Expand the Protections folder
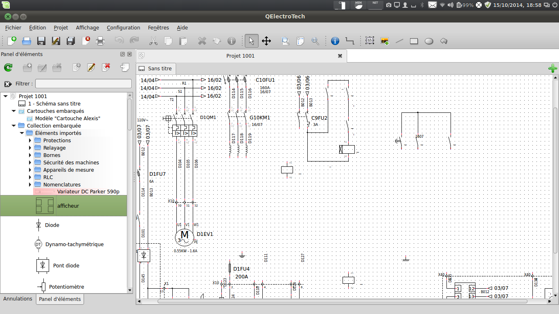The image size is (559, 314). point(30,141)
